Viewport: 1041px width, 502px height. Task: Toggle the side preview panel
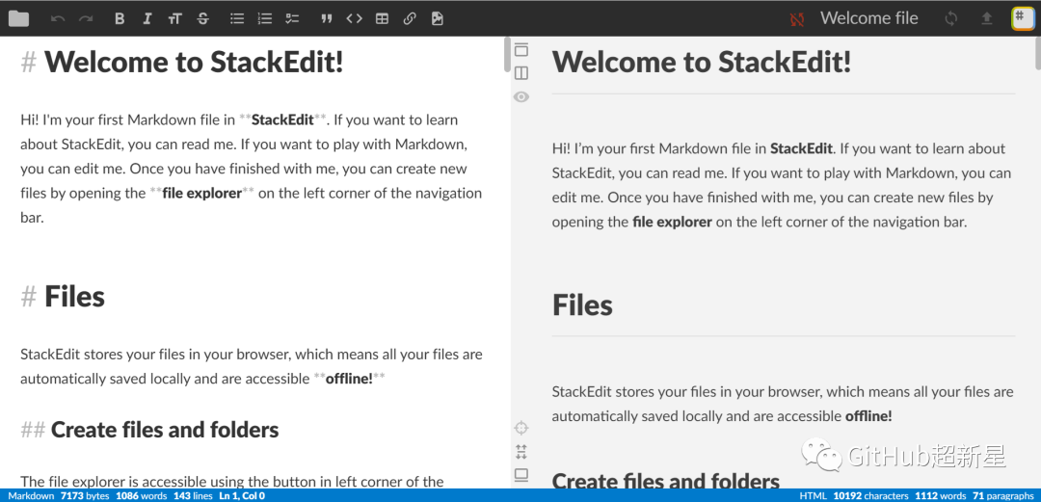click(x=521, y=73)
